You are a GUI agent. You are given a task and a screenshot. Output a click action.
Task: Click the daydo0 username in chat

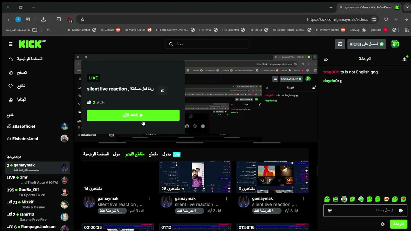(331, 81)
